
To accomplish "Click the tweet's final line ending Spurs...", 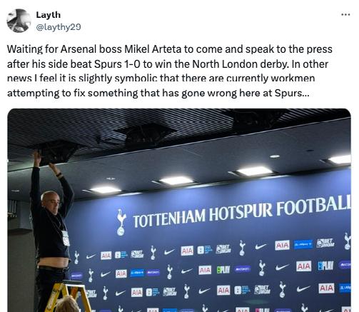I will (x=158, y=93).
